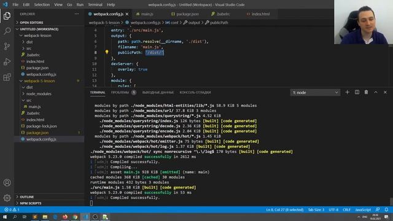Switch to the Debug Console panel tab

[195, 93]
